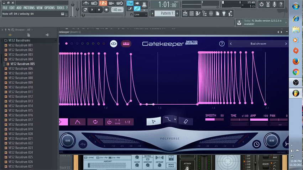
Task: Click the 140.000 tempo field
Action: pos(117,10)
